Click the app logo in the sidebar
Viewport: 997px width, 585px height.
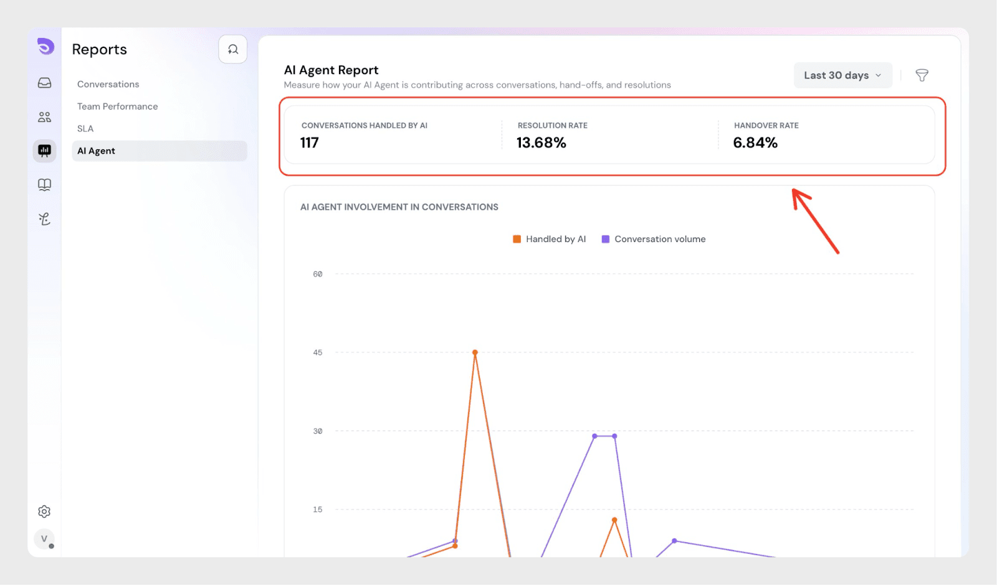point(45,47)
